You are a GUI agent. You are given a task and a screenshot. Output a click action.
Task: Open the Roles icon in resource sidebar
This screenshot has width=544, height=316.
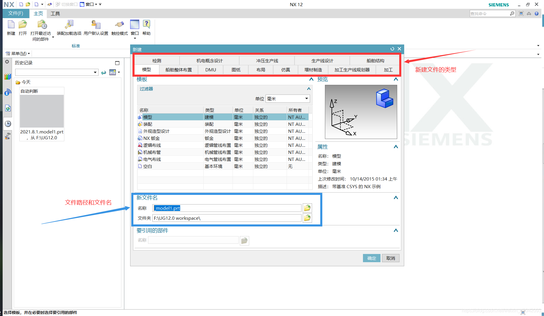coord(8,136)
